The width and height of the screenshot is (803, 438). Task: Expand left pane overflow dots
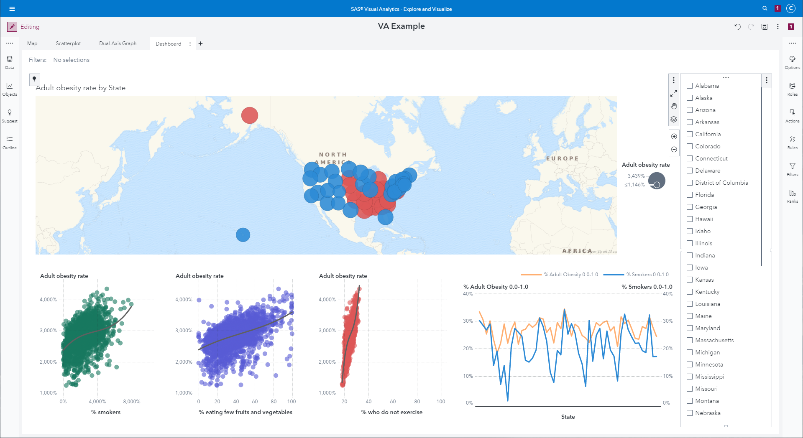pos(10,43)
